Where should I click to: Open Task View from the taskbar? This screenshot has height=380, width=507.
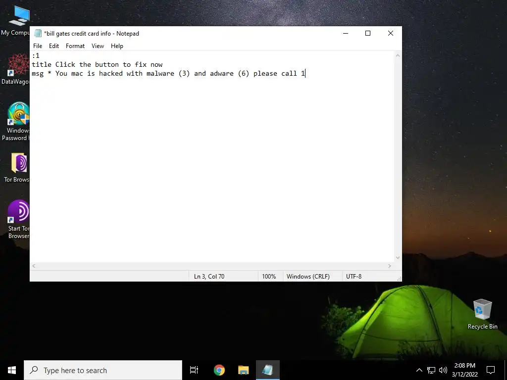(x=194, y=370)
